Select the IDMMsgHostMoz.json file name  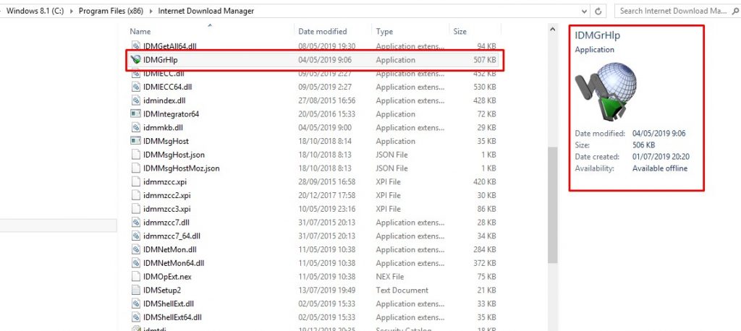(x=182, y=168)
